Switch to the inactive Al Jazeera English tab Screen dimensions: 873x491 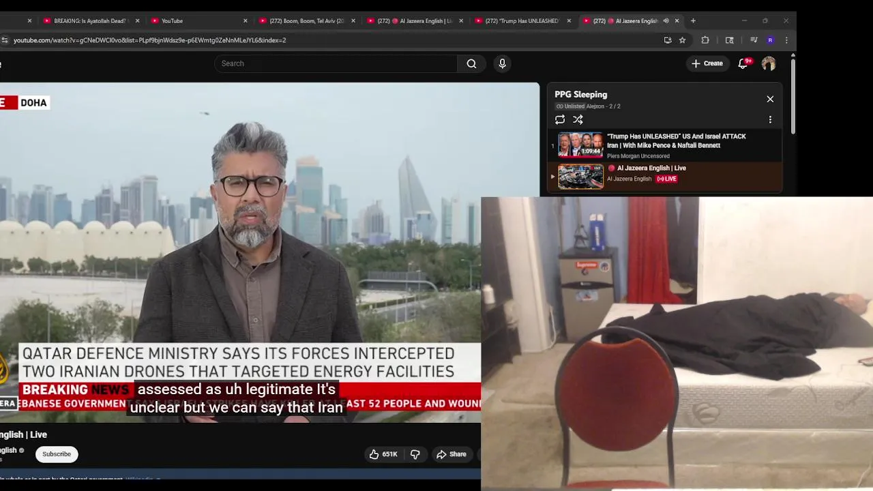413,20
